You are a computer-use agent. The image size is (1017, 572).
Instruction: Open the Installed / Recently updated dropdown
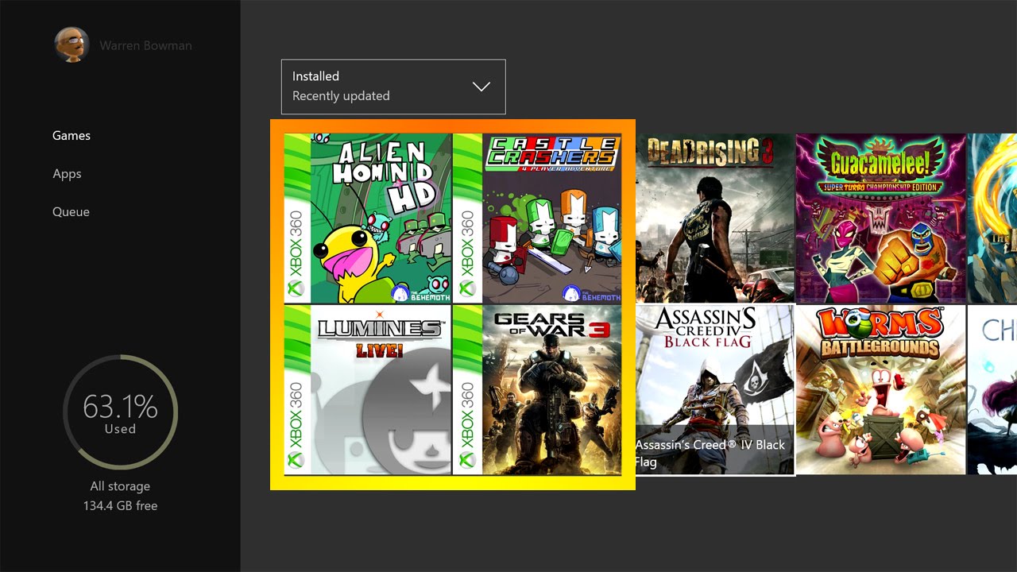[x=393, y=87]
